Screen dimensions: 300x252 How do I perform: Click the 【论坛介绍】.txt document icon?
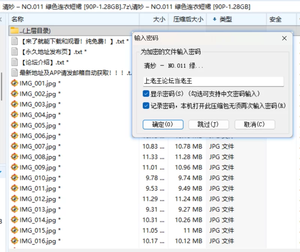coord(15,62)
